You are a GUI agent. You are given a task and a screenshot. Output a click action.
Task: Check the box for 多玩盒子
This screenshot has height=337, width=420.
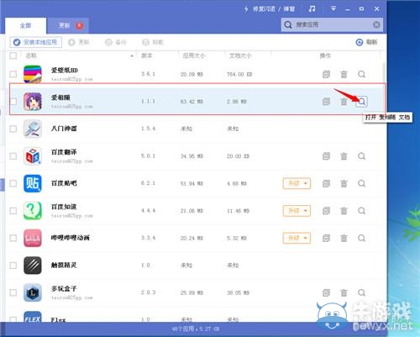click(x=13, y=292)
